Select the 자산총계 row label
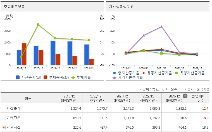This screenshot has height=132, width=212. [x=13, y=108]
